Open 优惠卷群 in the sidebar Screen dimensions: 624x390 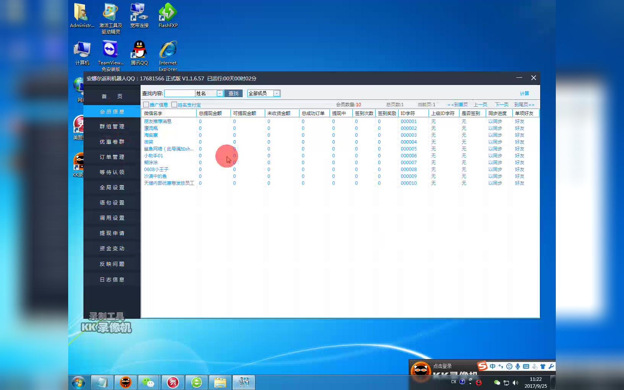click(x=112, y=142)
